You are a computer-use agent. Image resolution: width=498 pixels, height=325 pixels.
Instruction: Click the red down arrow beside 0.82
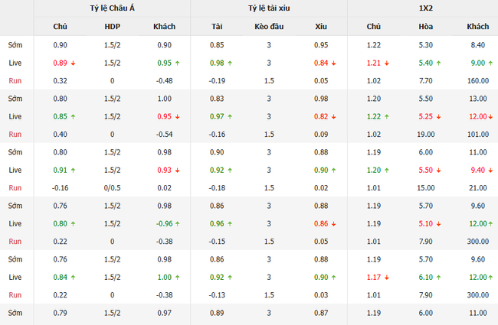click(333, 116)
